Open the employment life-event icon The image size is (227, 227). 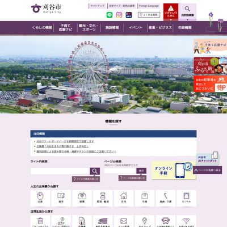(x=82, y=198)
